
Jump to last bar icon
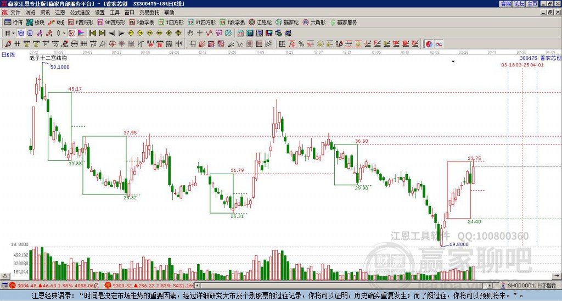click(102, 34)
